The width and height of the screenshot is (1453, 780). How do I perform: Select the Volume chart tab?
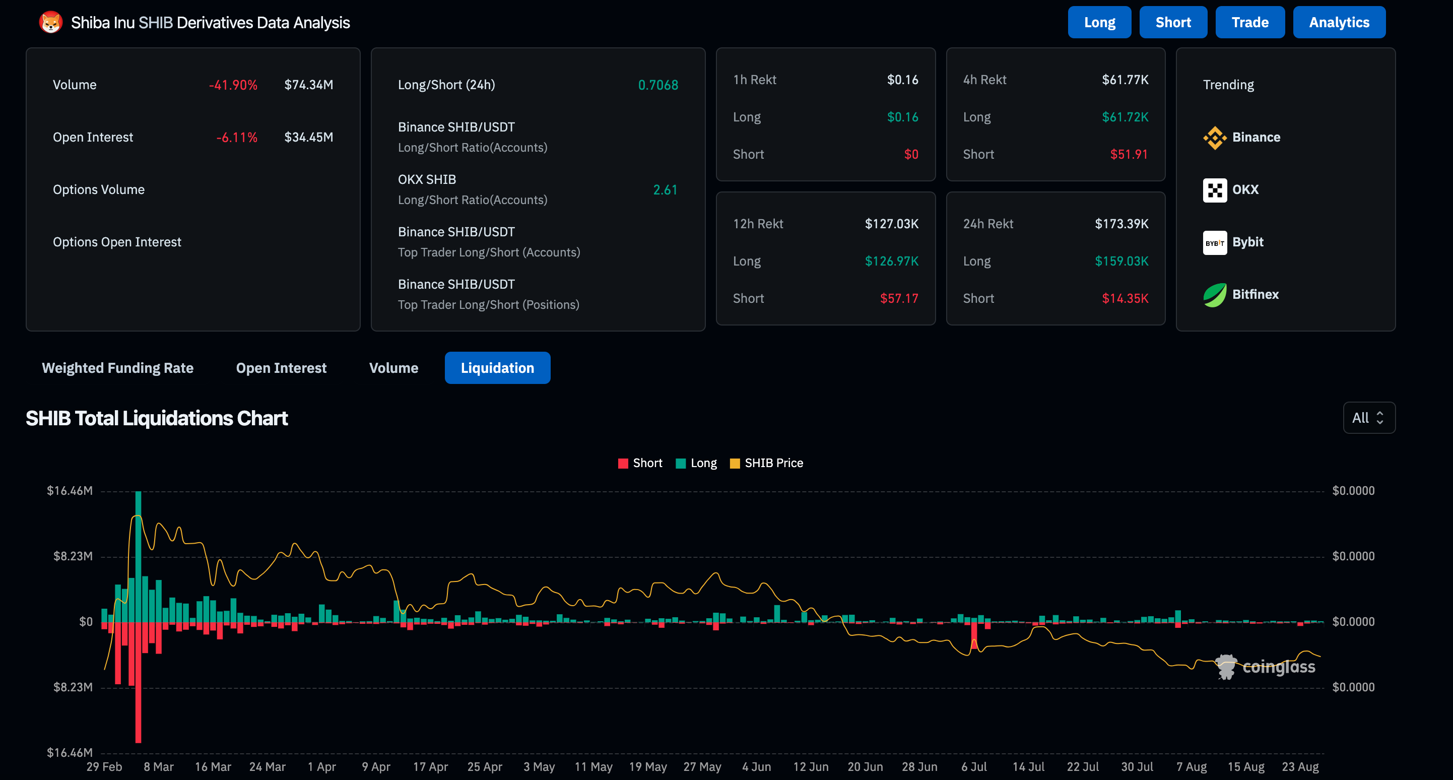coord(393,368)
